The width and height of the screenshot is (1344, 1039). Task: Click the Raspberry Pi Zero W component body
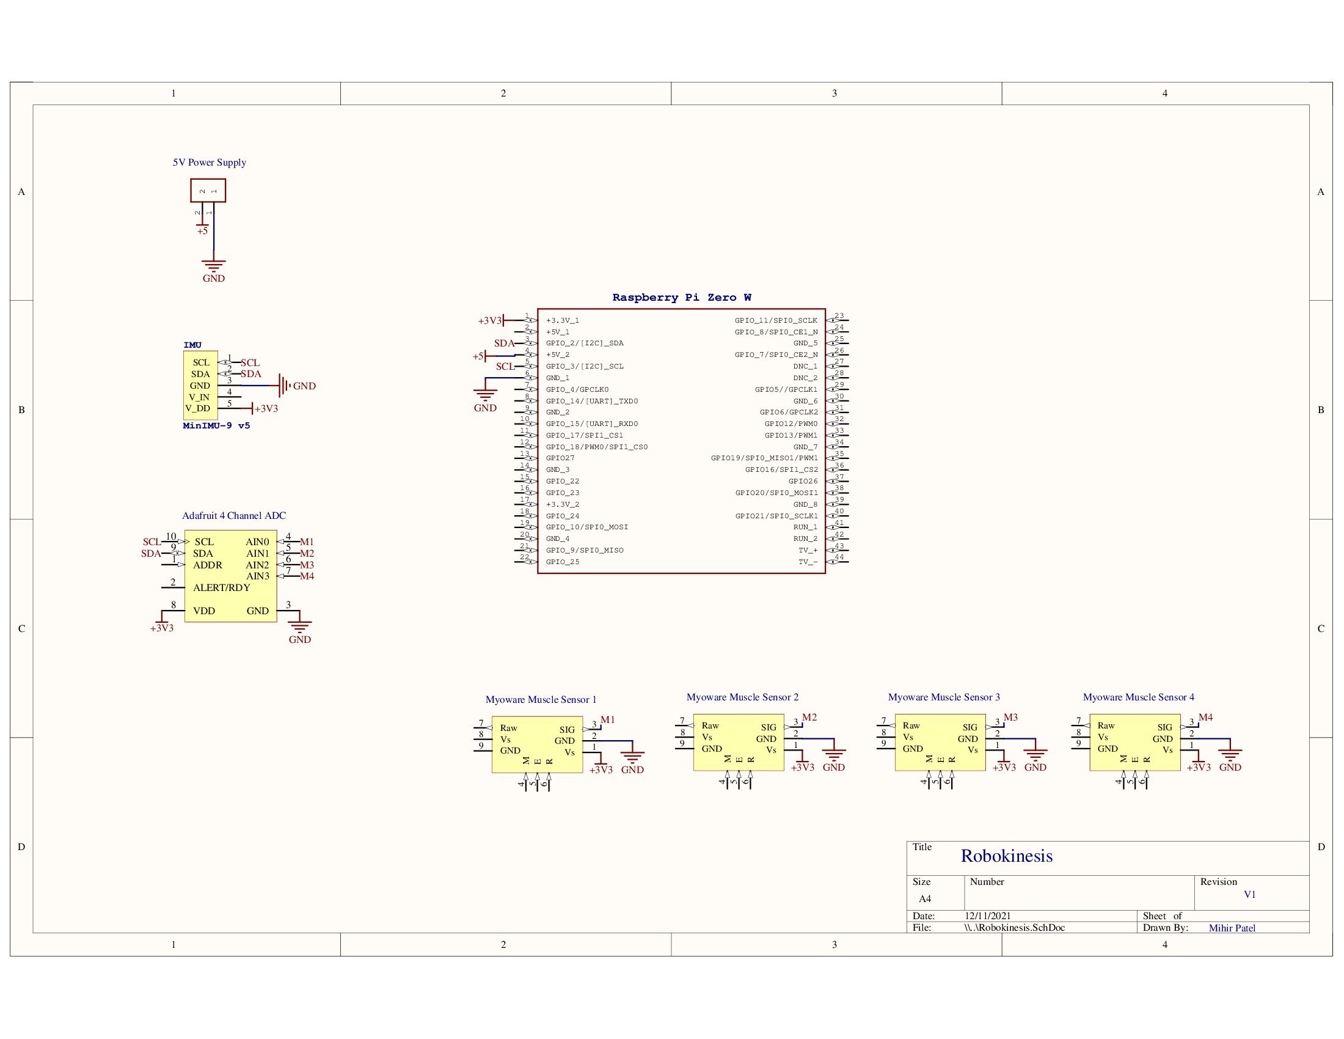[681, 441]
